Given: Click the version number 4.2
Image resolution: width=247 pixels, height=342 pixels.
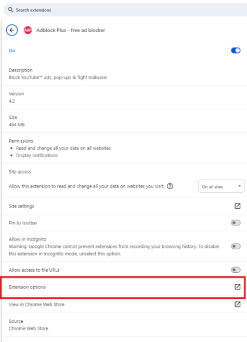Looking at the screenshot, I should 12,101.
